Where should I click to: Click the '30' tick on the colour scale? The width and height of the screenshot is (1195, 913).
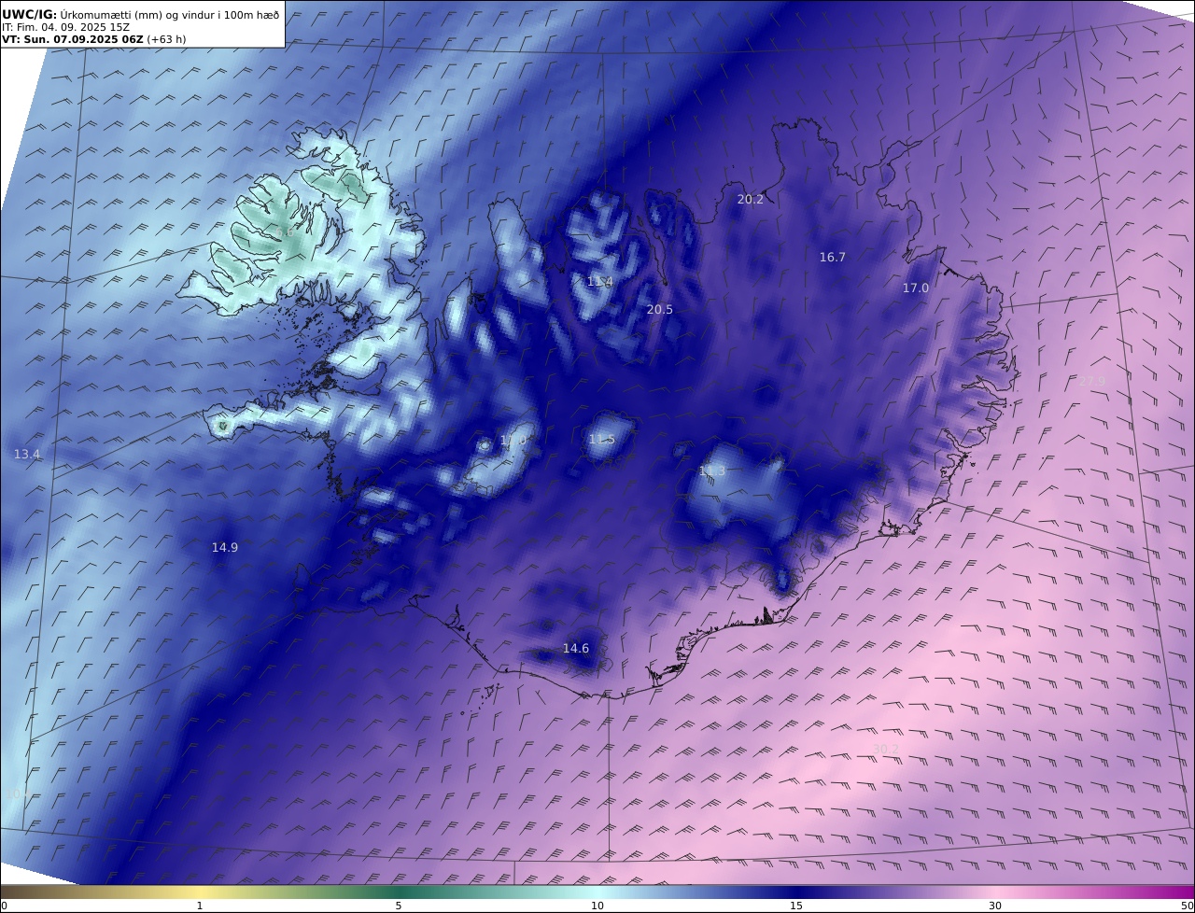(995, 906)
